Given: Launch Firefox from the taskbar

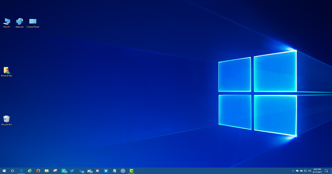Looking at the screenshot, I should (38, 171).
